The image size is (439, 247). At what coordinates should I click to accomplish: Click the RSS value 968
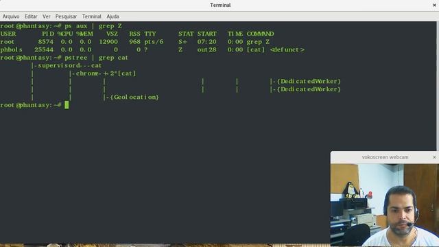(134, 42)
